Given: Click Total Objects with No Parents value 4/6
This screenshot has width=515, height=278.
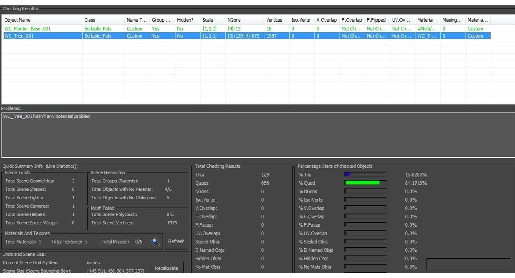Looking at the screenshot, I should click(x=168, y=189).
